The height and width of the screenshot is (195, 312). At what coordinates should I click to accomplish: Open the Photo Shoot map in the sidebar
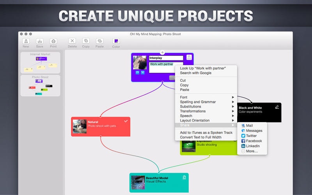tap(40, 85)
